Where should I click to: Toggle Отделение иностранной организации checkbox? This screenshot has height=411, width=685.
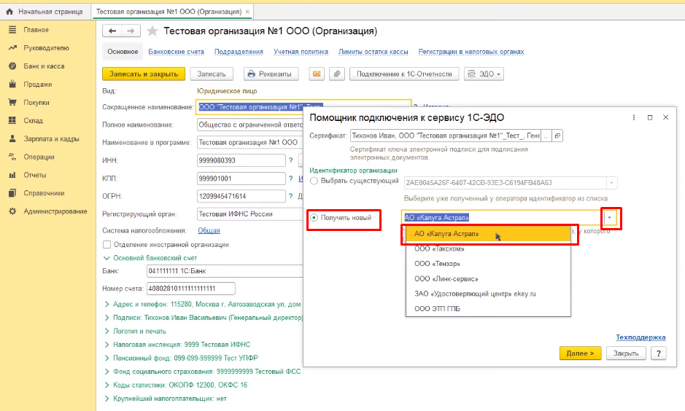tap(107, 244)
